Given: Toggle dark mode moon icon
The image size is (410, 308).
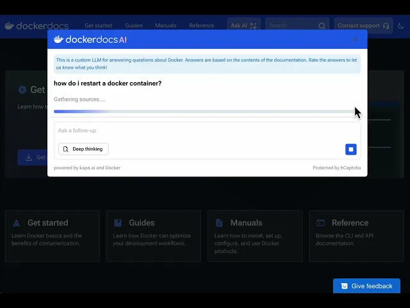Looking at the screenshot, I should tap(400, 26).
